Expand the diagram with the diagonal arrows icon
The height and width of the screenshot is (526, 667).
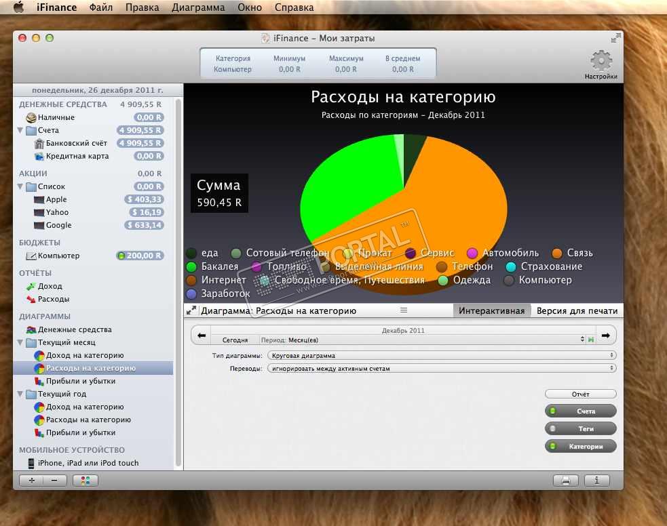point(191,310)
